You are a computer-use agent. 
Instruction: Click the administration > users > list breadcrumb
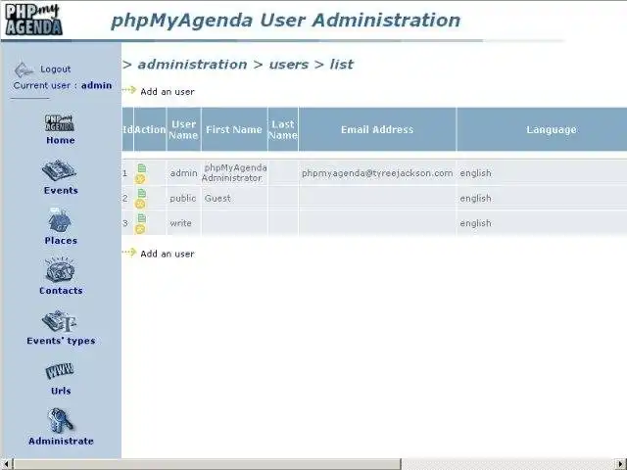(x=238, y=65)
